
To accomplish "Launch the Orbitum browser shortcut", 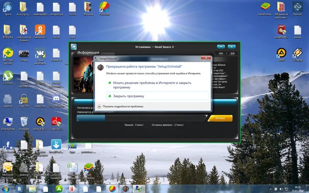I will tap(104, 8).
